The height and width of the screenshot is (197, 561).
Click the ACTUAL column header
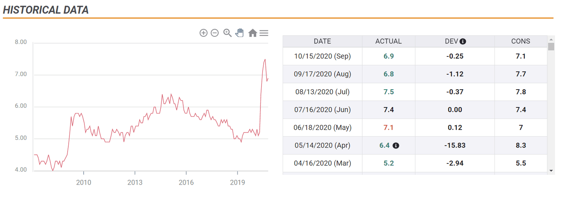click(x=388, y=42)
